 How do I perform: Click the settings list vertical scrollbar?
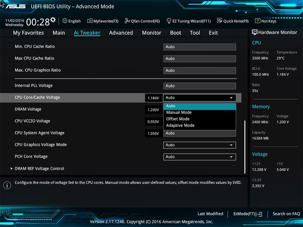(245, 147)
